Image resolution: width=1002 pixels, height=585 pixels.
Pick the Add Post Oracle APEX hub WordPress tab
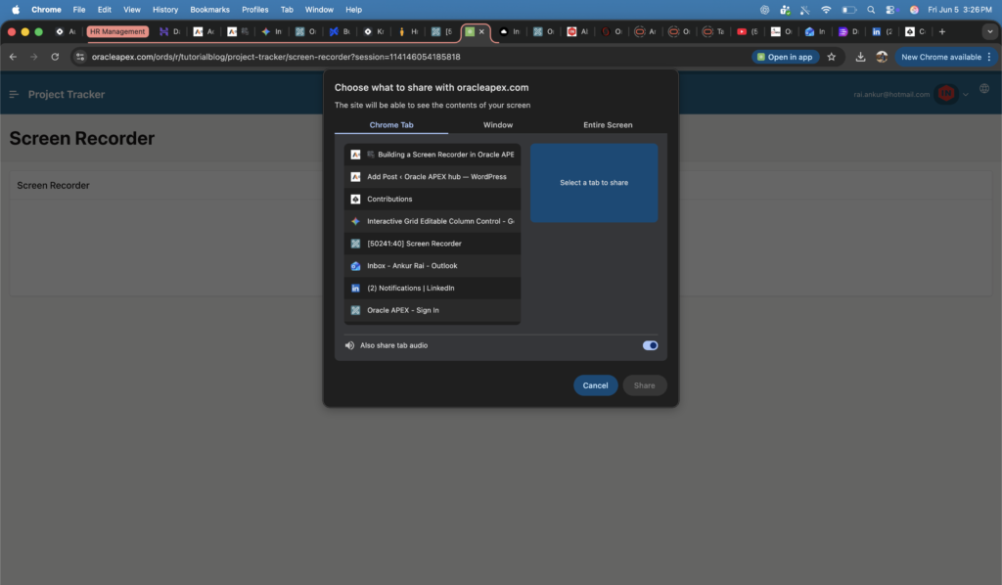pyautogui.click(x=432, y=177)
